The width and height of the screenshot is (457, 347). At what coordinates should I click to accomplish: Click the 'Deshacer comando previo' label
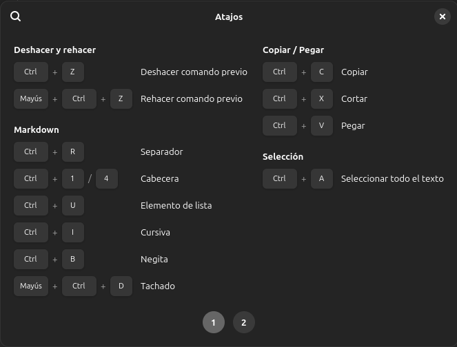[194, 72]
